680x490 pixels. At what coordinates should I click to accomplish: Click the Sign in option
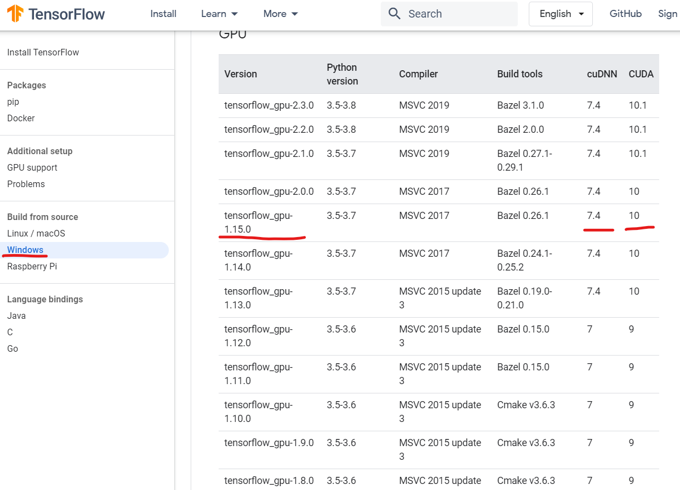point(667,14)
